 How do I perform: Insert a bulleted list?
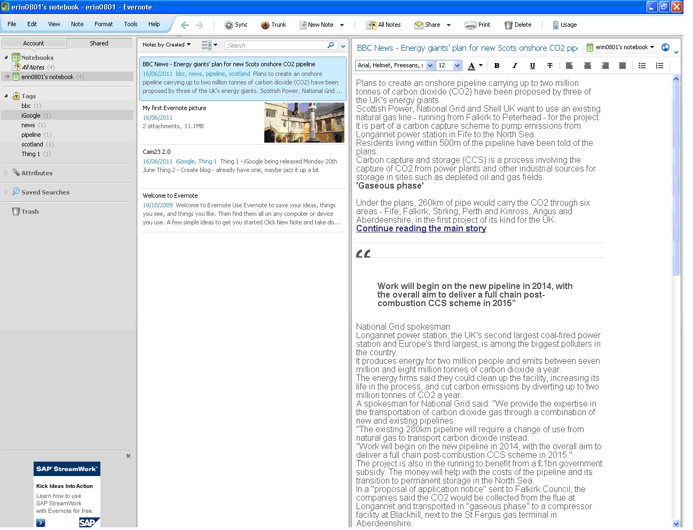pos(642,66)
